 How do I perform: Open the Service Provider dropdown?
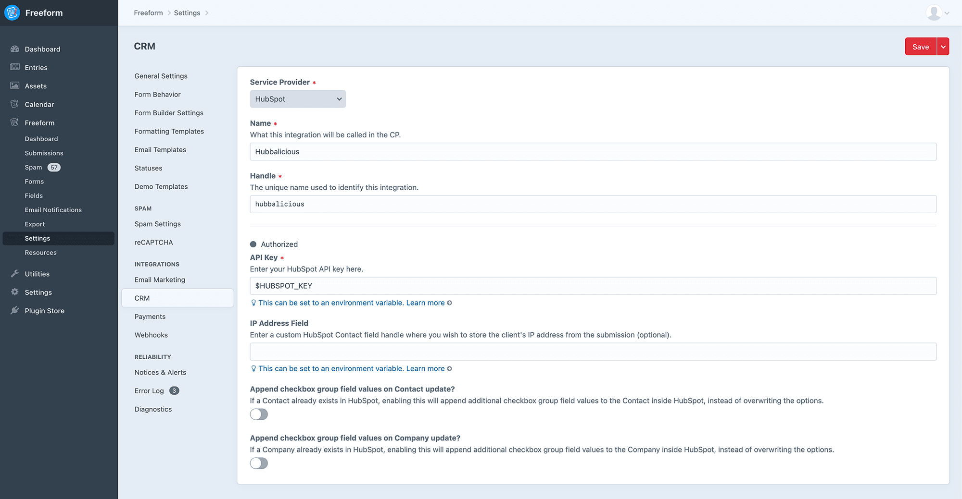click(297, 99)
